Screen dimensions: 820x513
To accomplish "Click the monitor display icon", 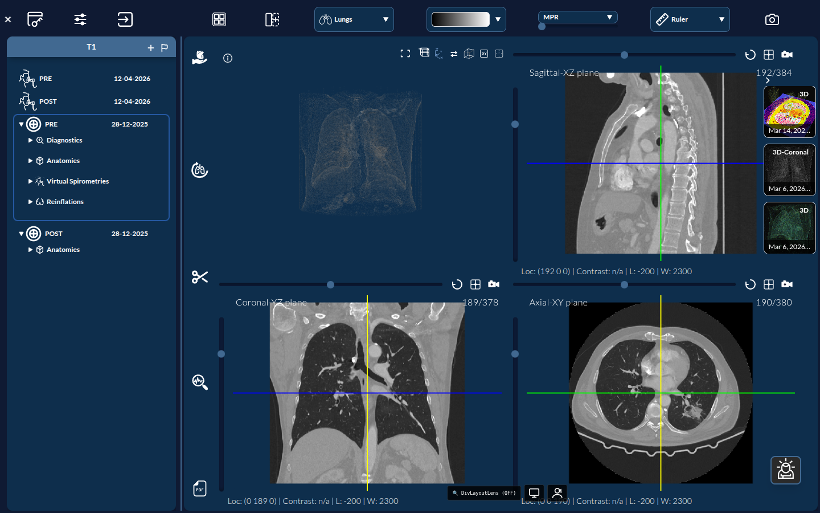I will click(x=534, y=492).
